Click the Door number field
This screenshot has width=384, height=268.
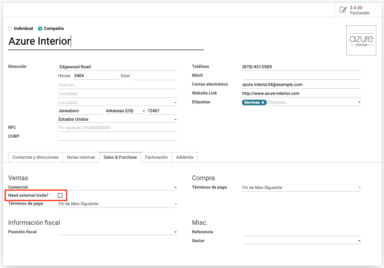154,76
